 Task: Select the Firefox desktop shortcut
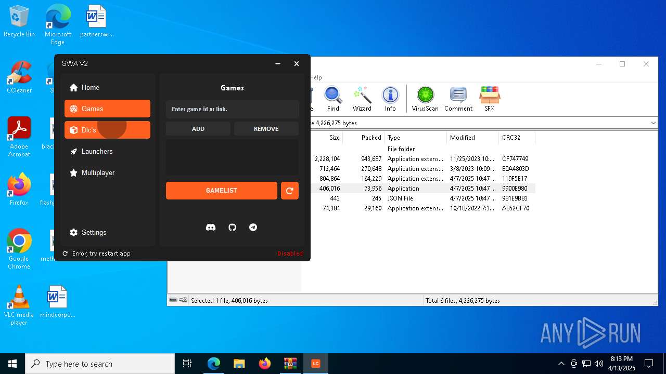19,190
